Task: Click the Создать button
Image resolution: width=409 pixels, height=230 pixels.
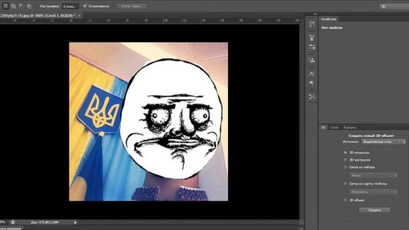Action: pos(375,210)
